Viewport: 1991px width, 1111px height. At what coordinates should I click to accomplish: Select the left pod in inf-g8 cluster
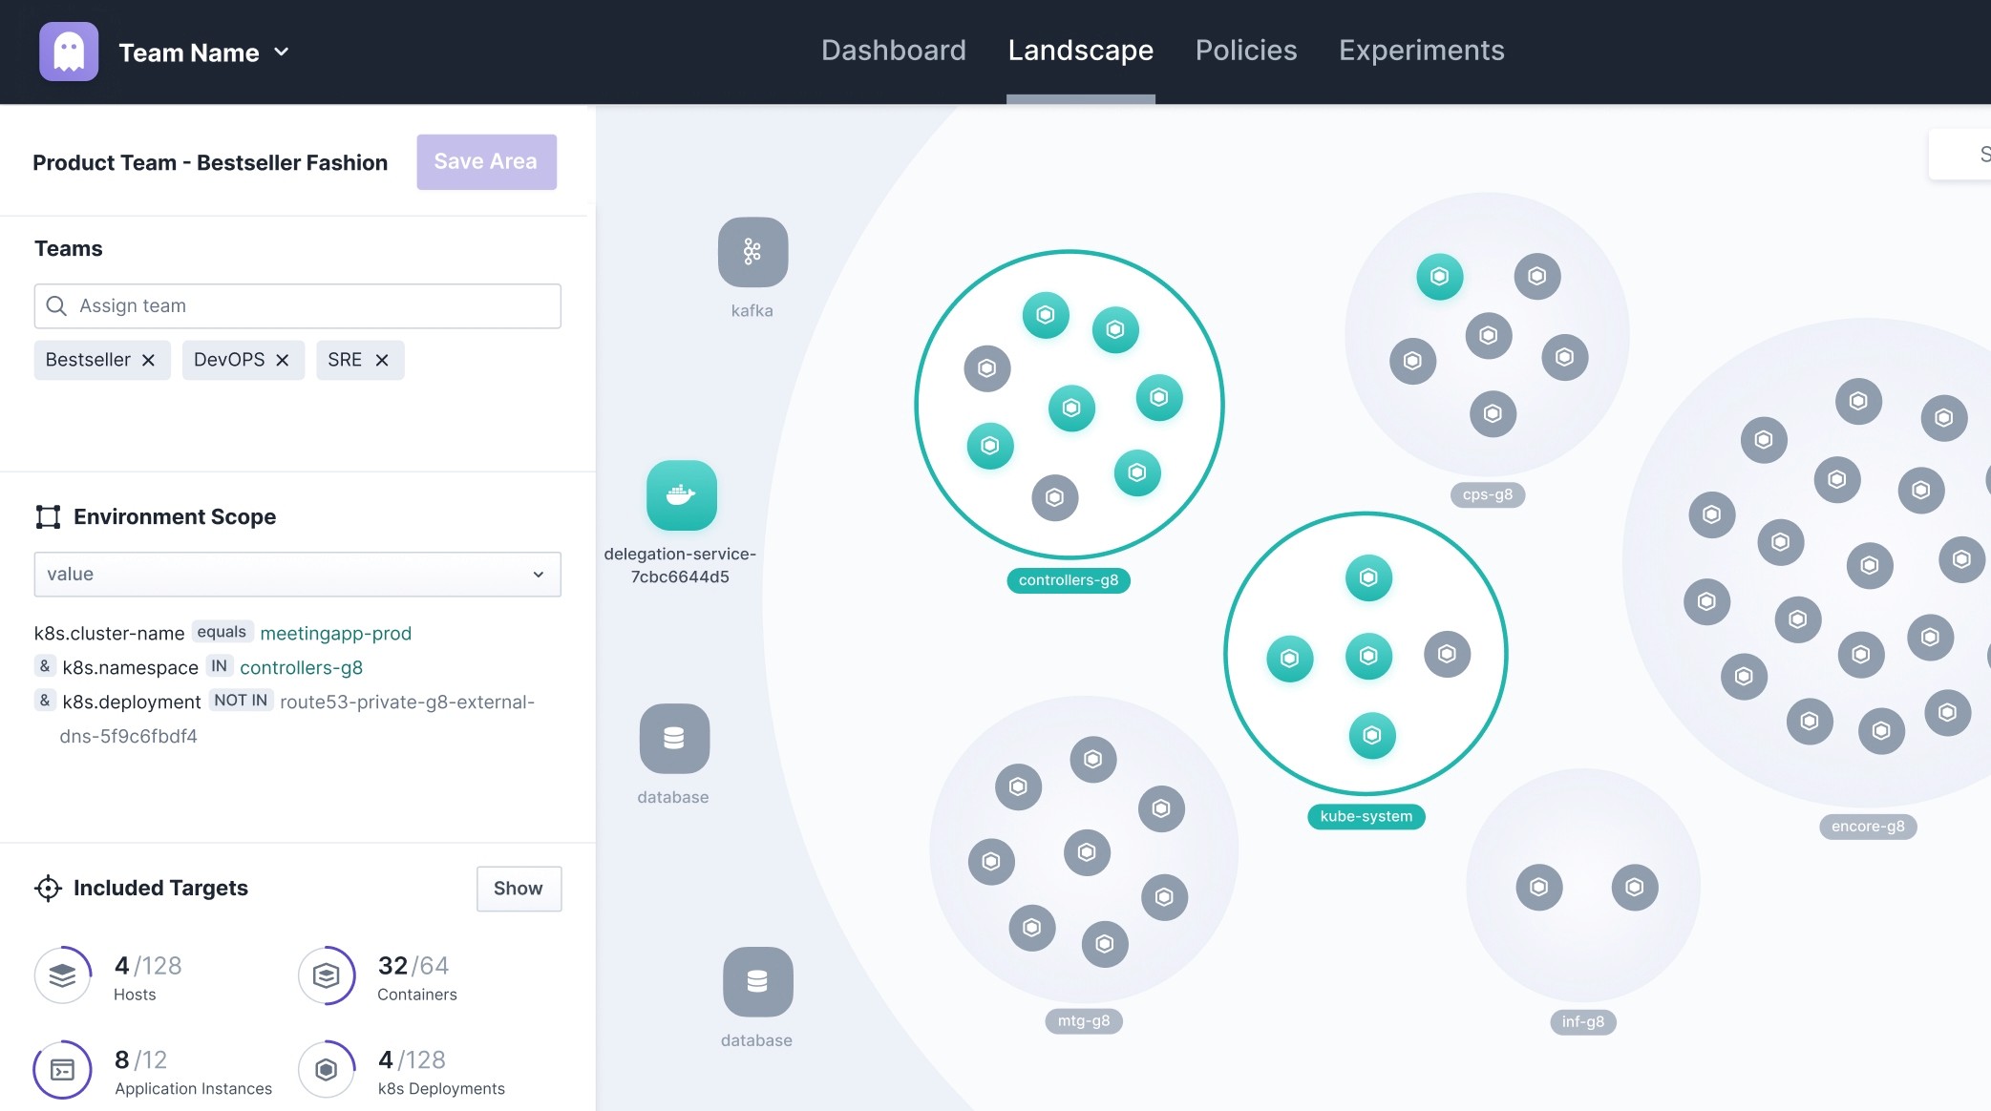(x=1539, y=887)
